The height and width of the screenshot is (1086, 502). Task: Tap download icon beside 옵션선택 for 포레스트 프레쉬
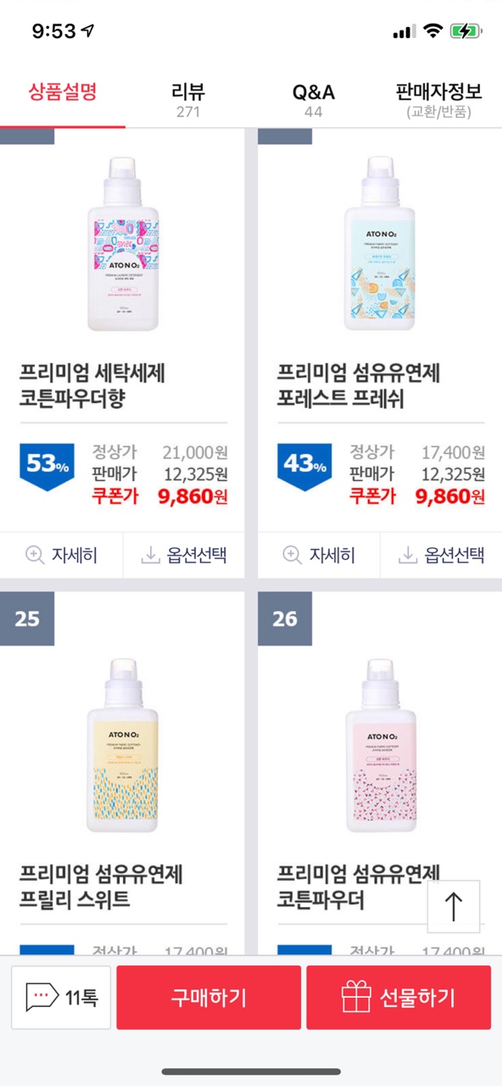point(408,555)
